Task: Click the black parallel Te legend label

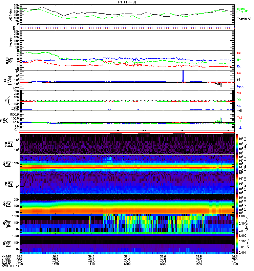Action: (239, 111)
